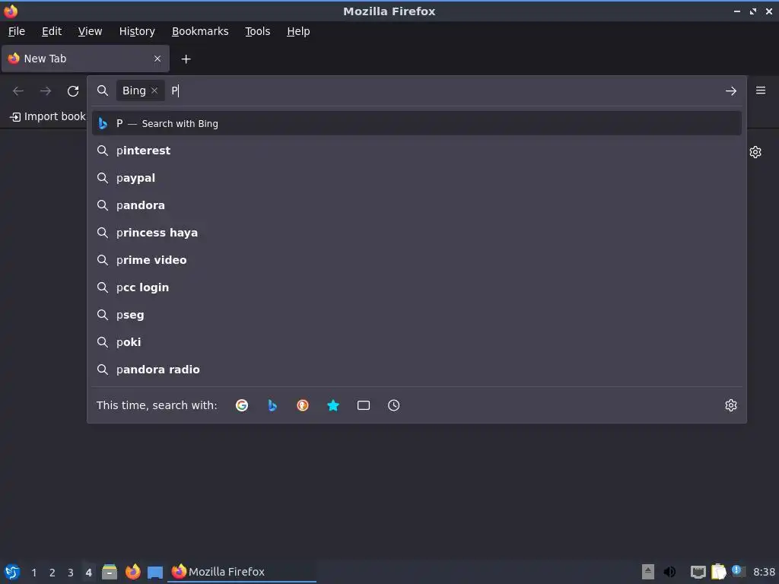
Task: Open the Edit menu
Action: pos(52,31)
